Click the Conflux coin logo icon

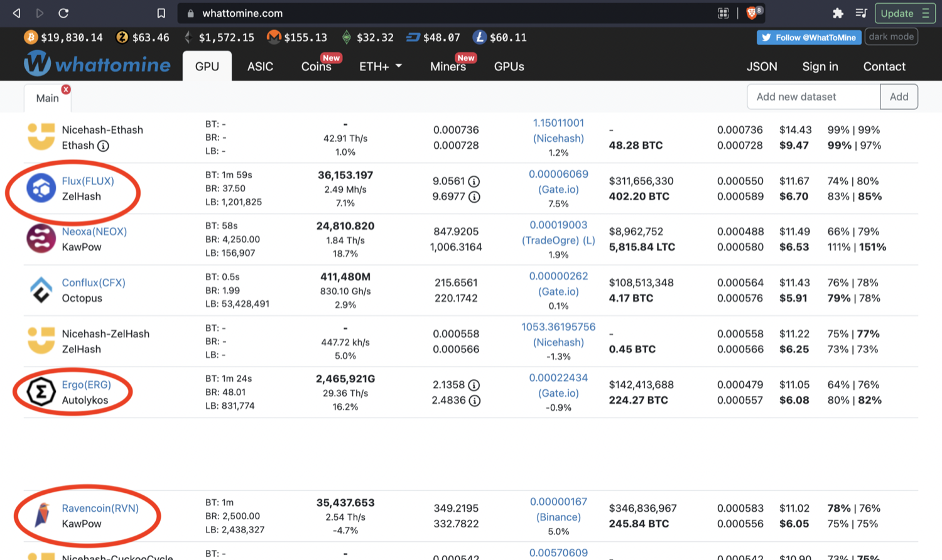point(41,290)
